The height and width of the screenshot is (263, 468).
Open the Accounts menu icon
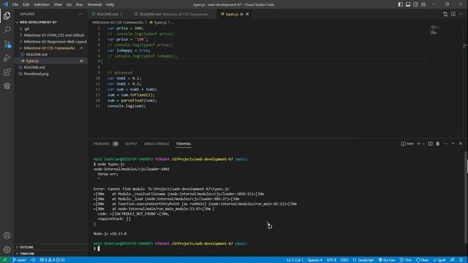(x=7, y=235)
